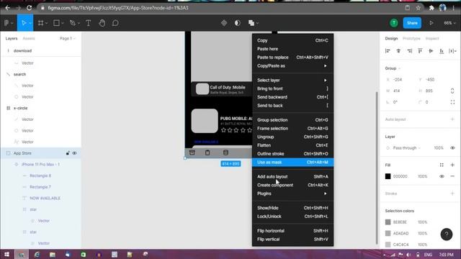Switch to the Prototype tab
This screenshot has width=461, height=259.
click(411, 38)
